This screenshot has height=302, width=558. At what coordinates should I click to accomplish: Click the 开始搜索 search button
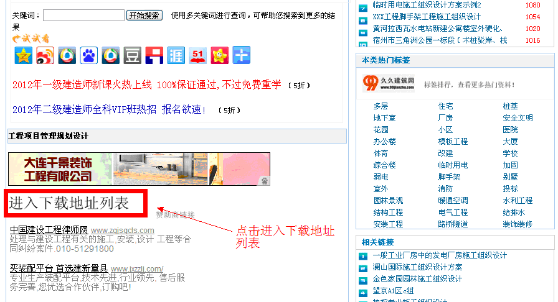[144, 16]
